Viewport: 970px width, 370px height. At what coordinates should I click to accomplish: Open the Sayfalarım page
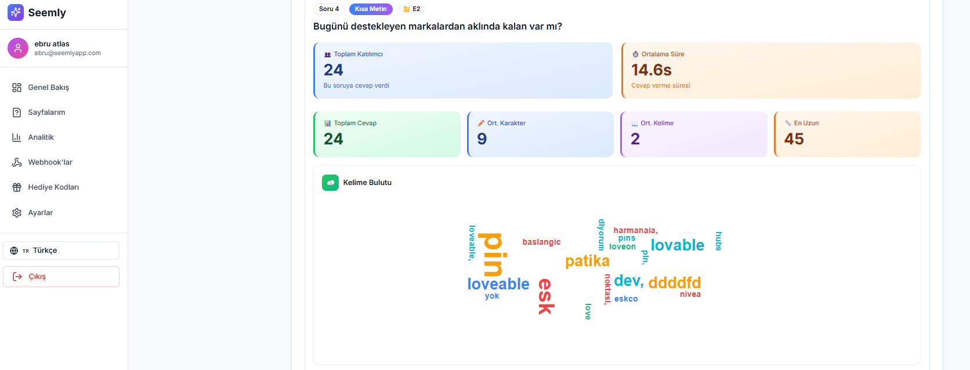46,113
